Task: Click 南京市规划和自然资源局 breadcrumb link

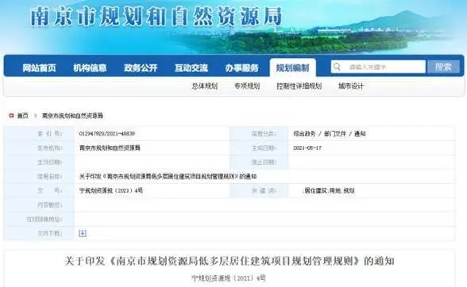Action: 72,116
